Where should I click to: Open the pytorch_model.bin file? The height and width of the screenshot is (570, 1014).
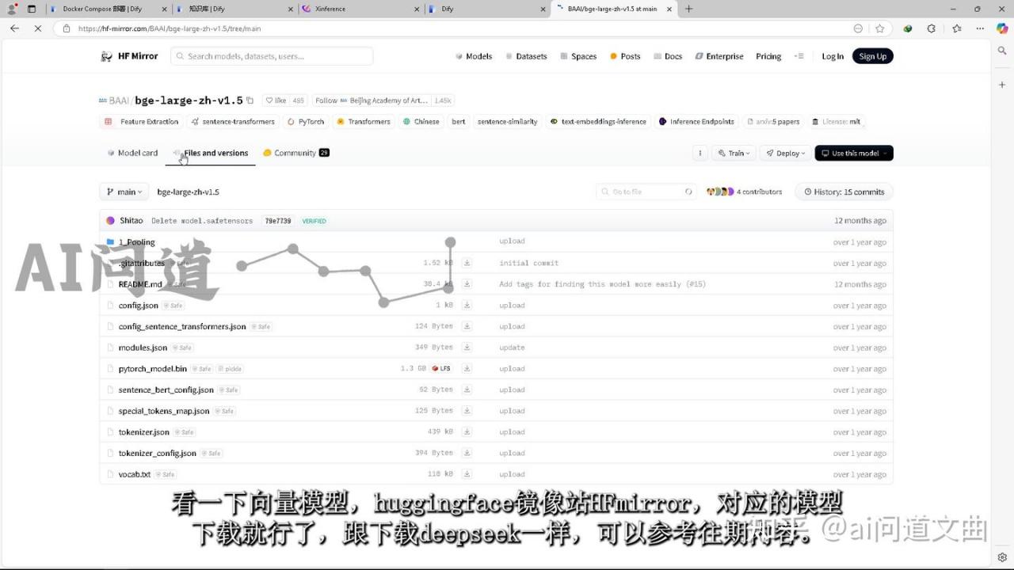tap(153, 369)
